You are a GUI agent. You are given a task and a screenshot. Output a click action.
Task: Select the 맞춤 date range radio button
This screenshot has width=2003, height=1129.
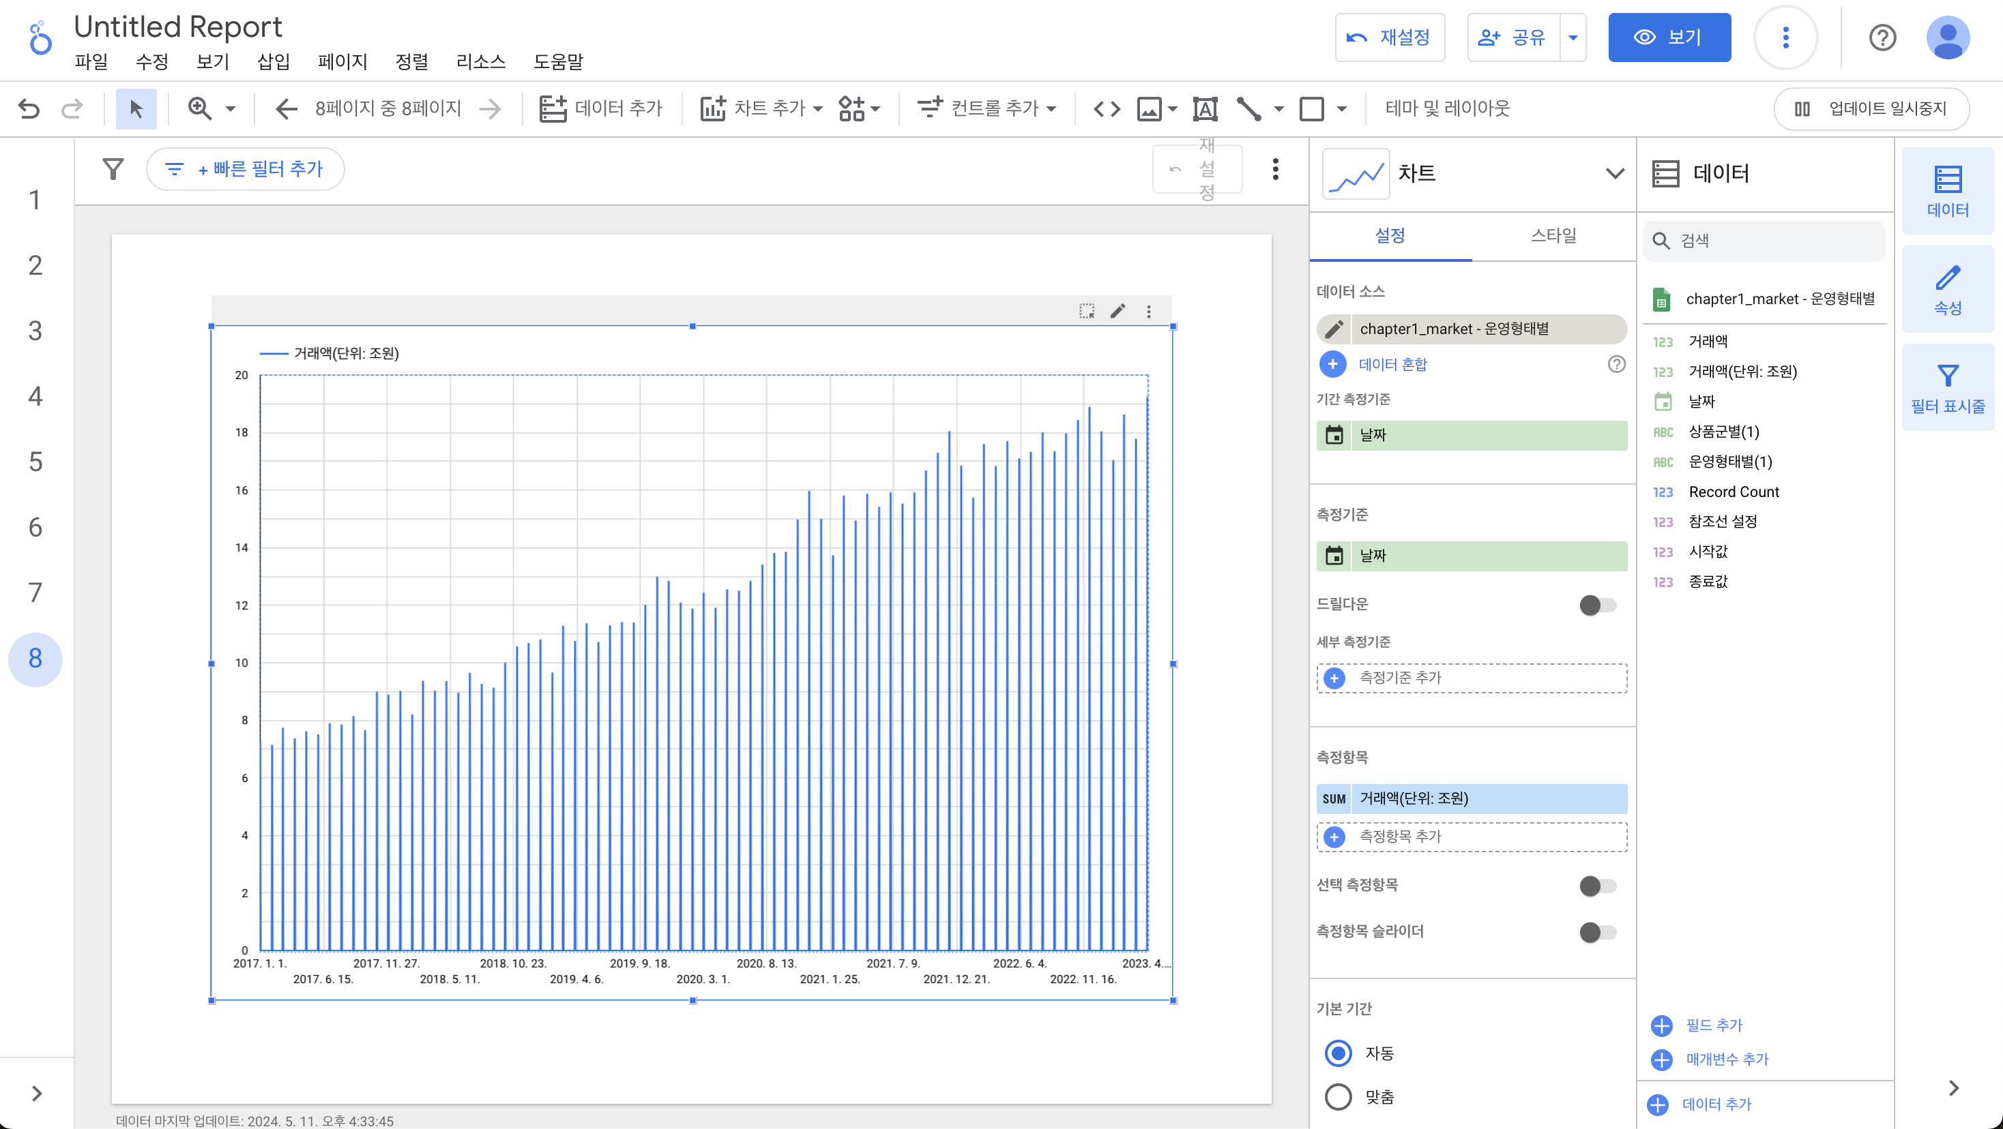click(x=1339, y=1096)
